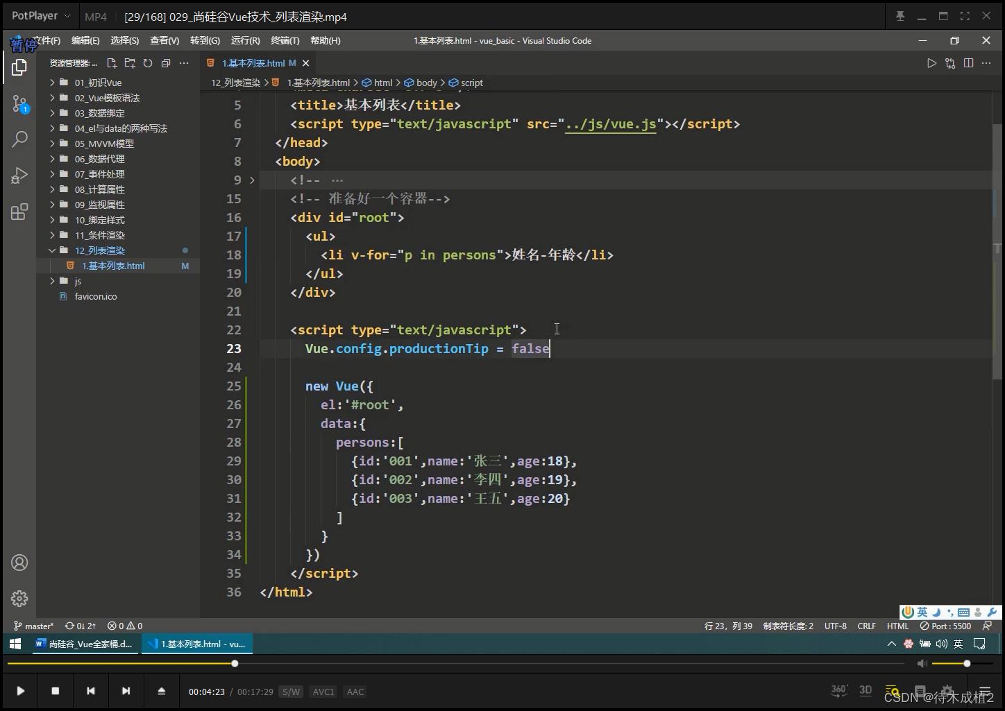Image resolution: width=1005 pixels, height=711 pixels.
Task: Open the Source Control view
Action: (19, 104)
